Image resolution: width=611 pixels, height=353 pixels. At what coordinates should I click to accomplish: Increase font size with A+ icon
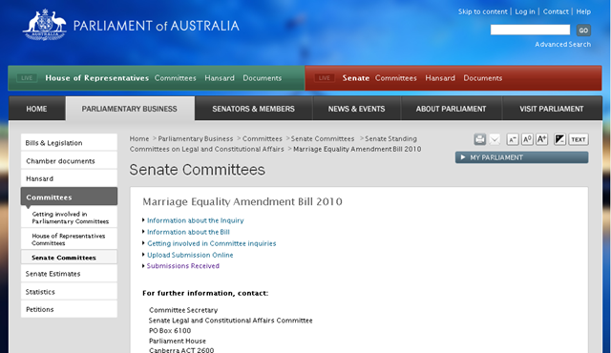click(541, 139)
